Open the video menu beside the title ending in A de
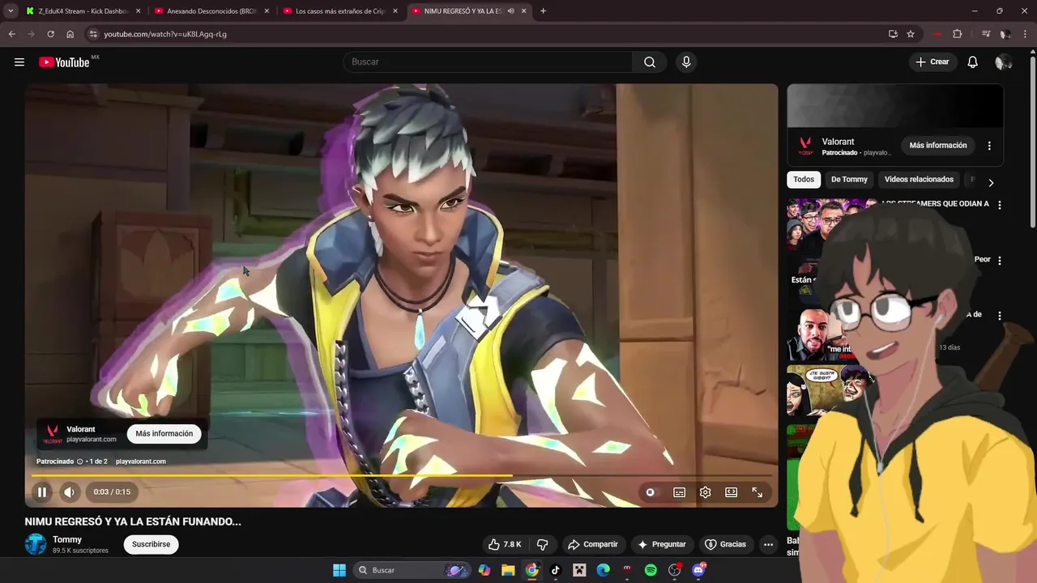 click(x=1000, y=316)
